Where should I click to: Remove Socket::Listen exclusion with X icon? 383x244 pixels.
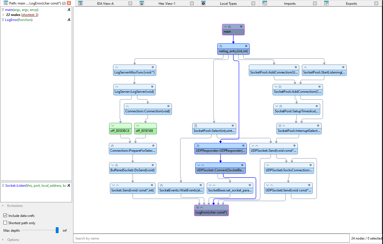[x=69, y=185]
